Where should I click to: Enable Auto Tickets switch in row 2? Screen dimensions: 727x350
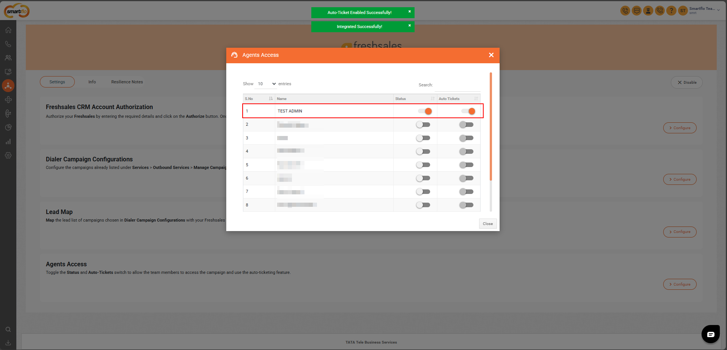point(466,125)
